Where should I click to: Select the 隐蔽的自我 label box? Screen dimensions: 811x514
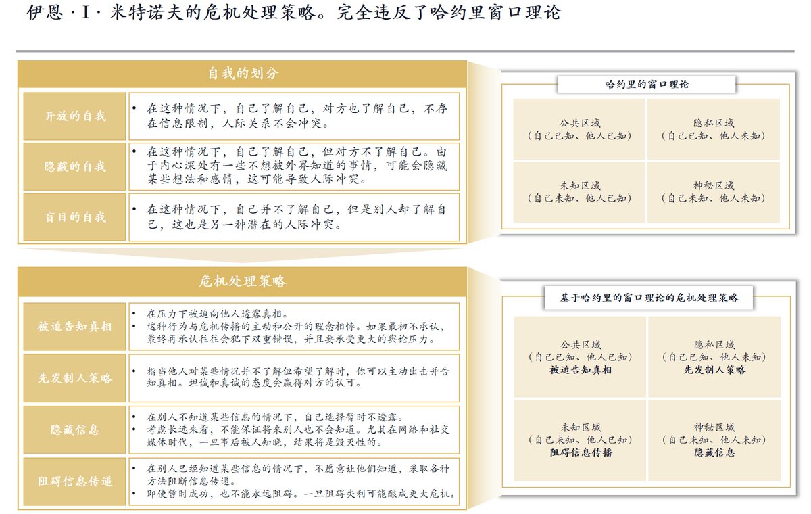75,166
